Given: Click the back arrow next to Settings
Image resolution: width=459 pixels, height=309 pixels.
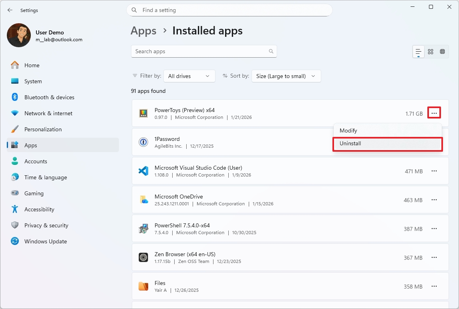Looking at the screenshot, I should pos(10,10).
